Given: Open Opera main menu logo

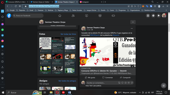Looking at the screenshot, I should pyautogui.click(x=2, y=2).
